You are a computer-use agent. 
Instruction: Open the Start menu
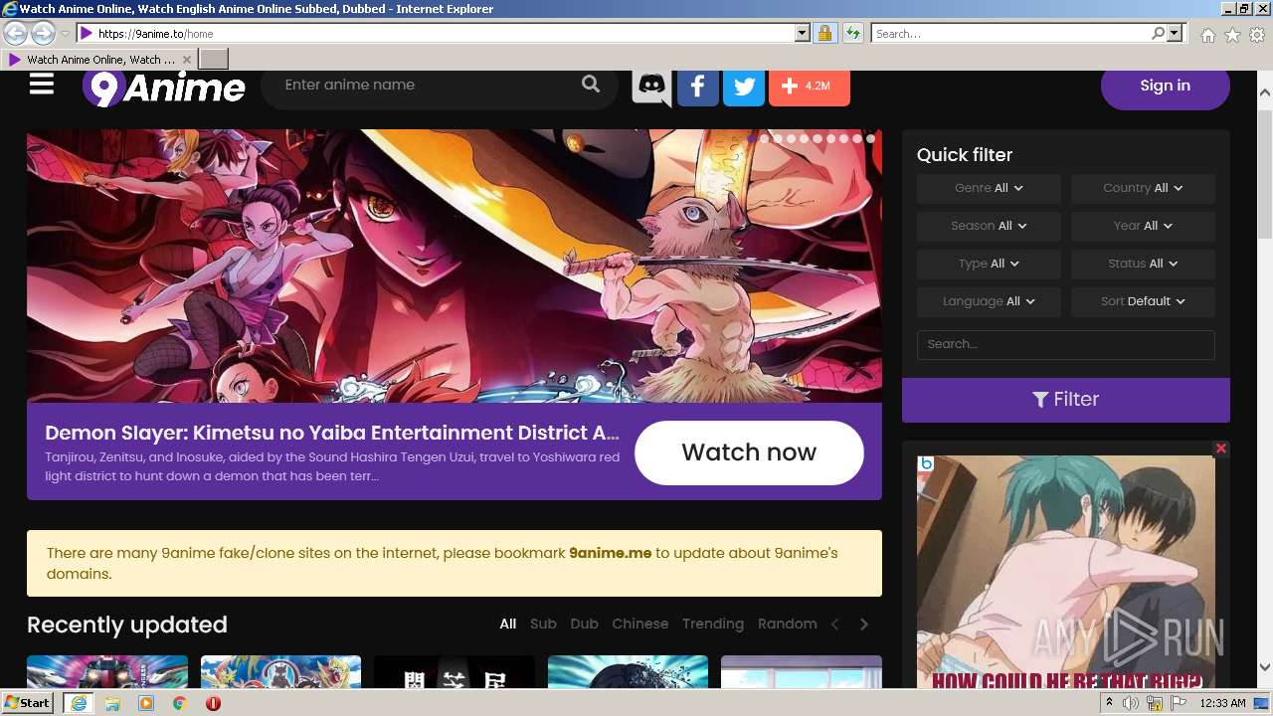(x=28, y=703)
